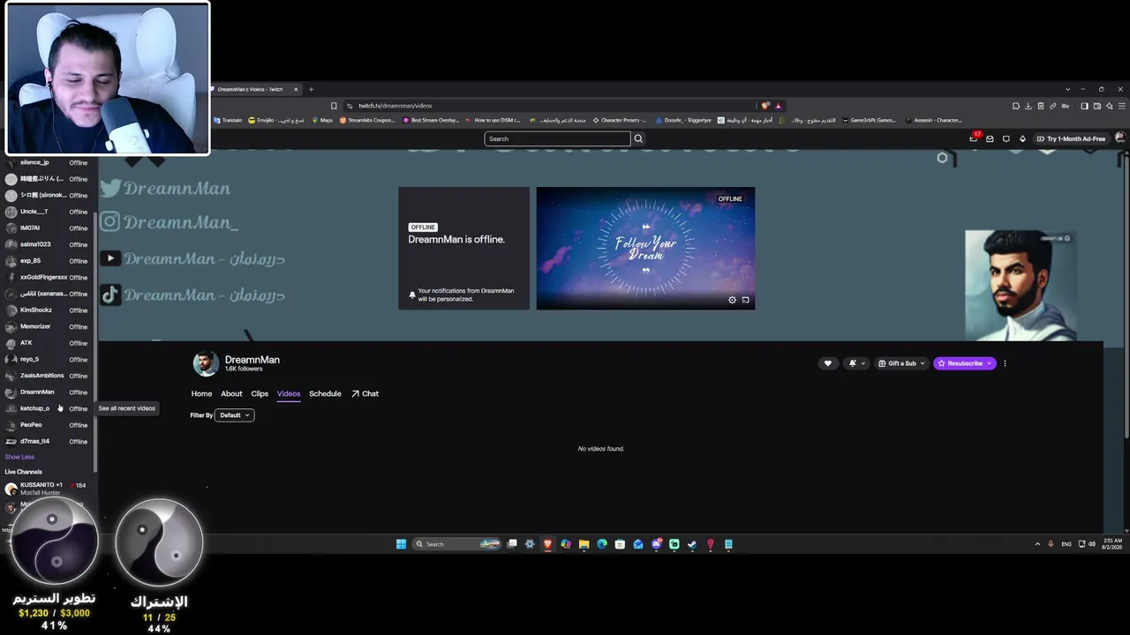Open DreamnMan's TikTok social link
The height and width of the screenshot is (635, 1130).
coord(192,295)
